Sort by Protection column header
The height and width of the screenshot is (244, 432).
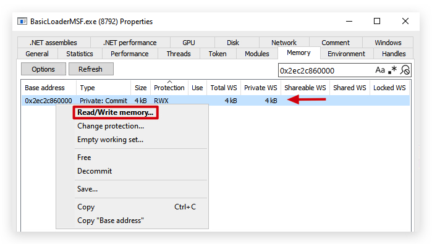(x=169, y=88)
